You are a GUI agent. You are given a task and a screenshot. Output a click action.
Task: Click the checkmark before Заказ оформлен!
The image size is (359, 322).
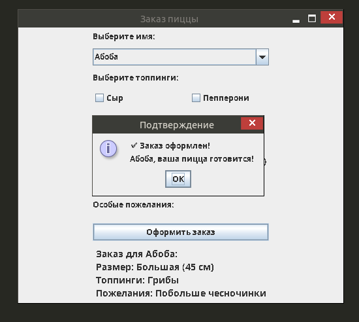tap(134, 145)
